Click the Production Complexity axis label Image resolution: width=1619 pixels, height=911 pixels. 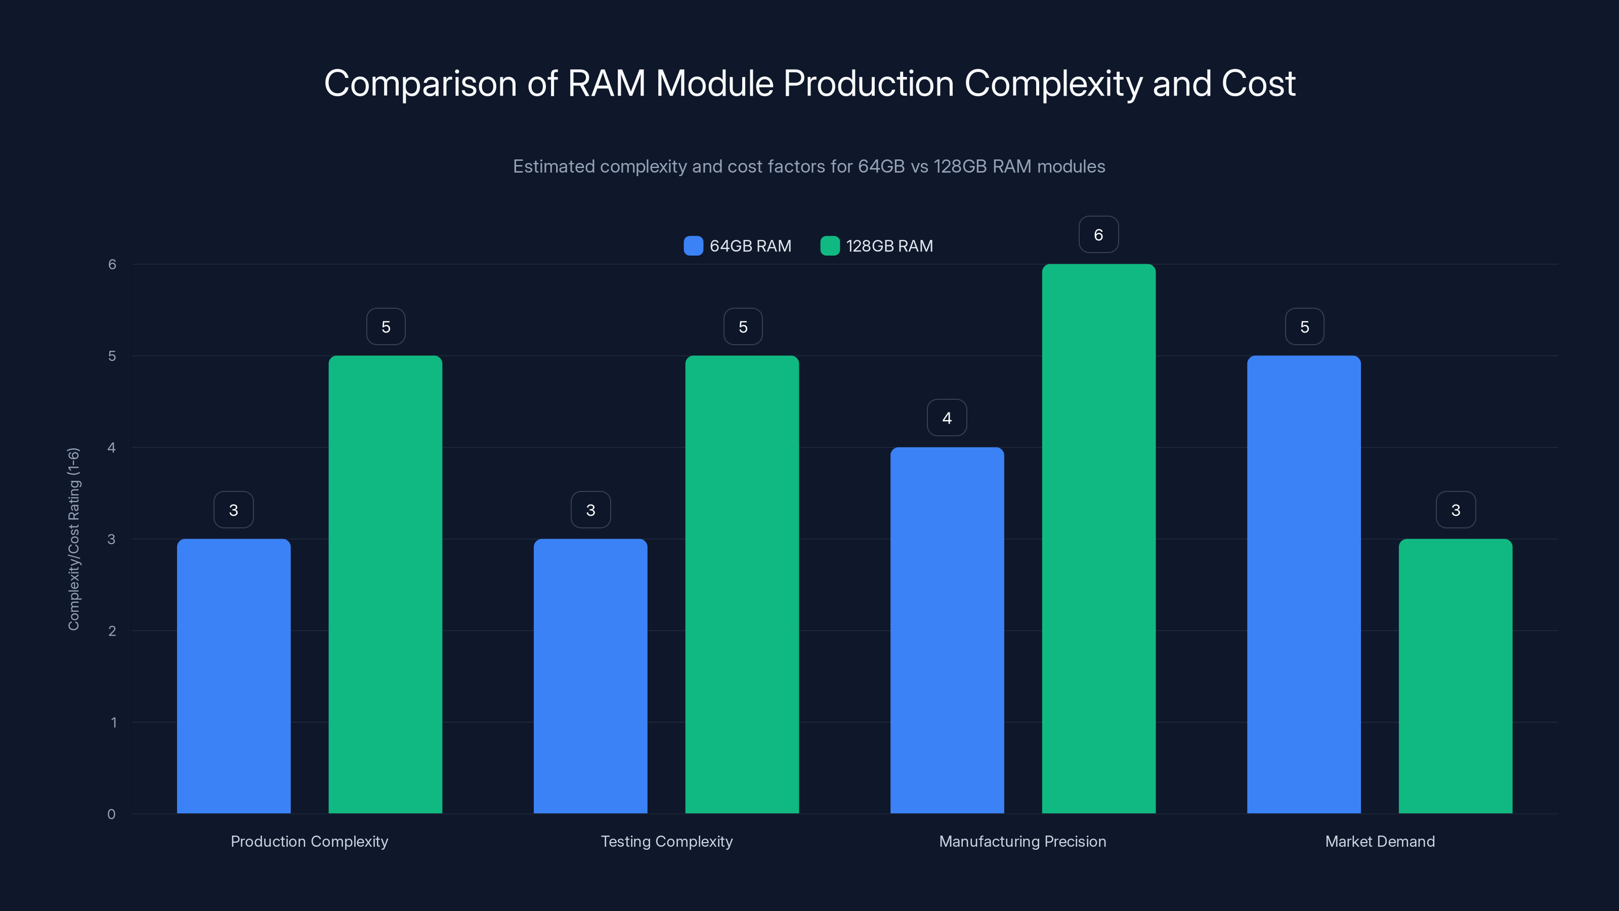[309, 841]
